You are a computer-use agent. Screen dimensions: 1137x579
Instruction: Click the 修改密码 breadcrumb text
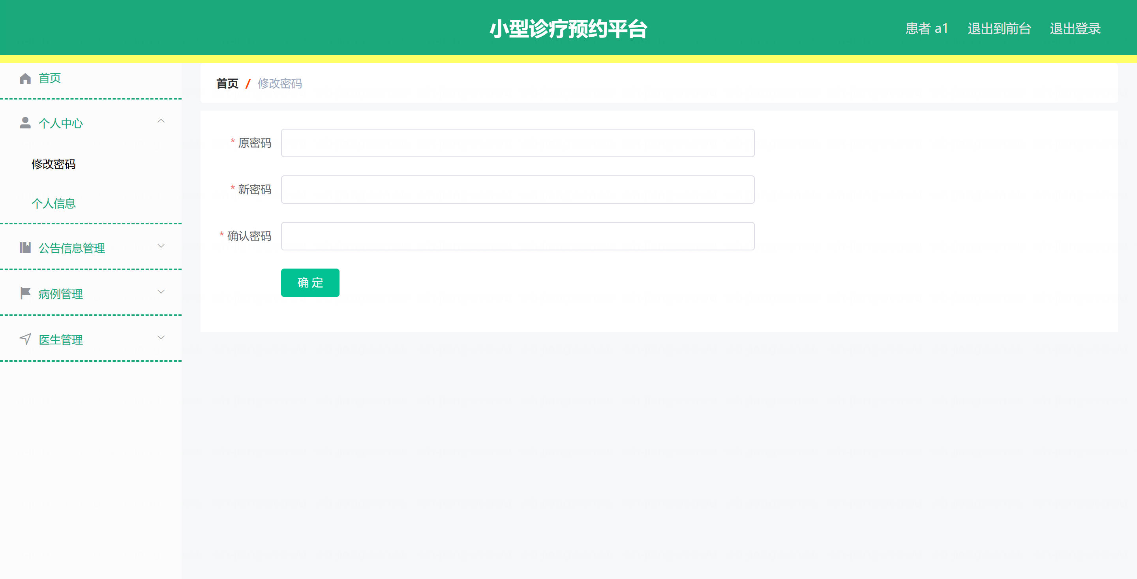[x=280, y=83]
